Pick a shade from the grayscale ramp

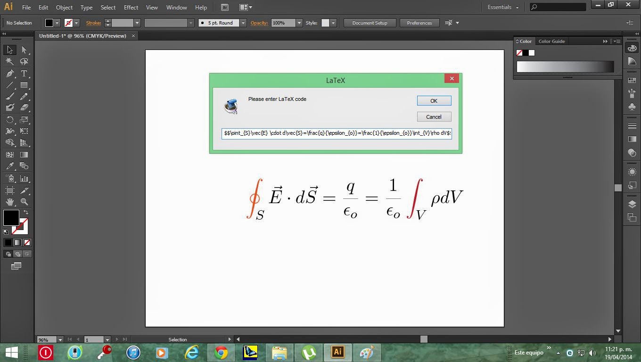click(565, 66)
